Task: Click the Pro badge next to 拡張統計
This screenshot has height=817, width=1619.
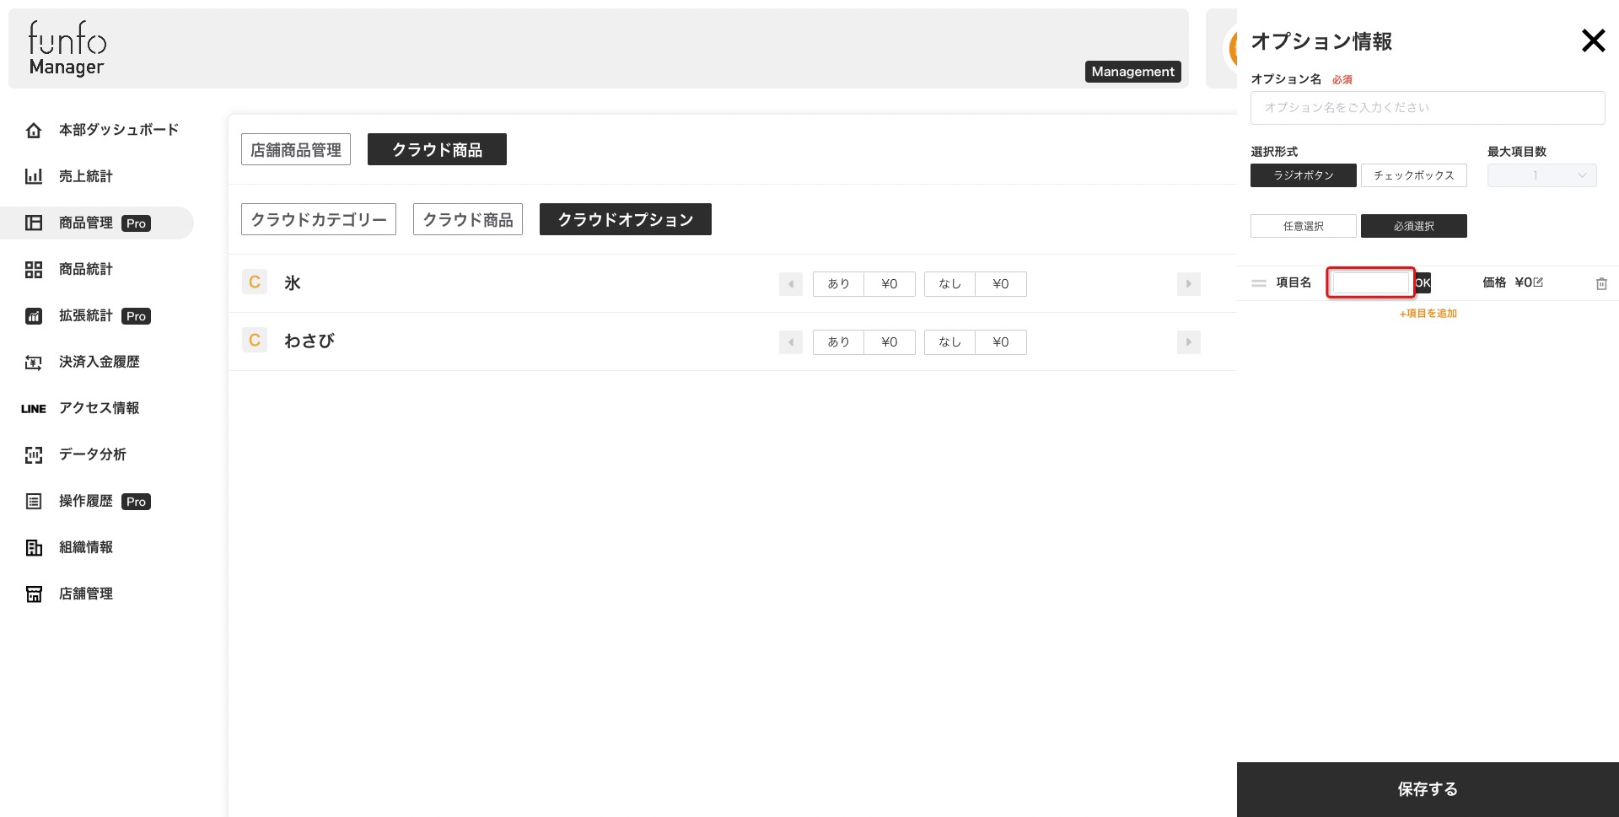Action: (x=136, y=316)
